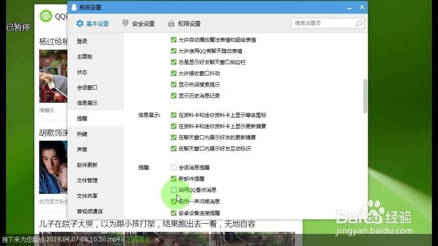The image size is (438, 246).
Task: Open 儿子在院子大哭 article headline
Action: tap(147, 224)
